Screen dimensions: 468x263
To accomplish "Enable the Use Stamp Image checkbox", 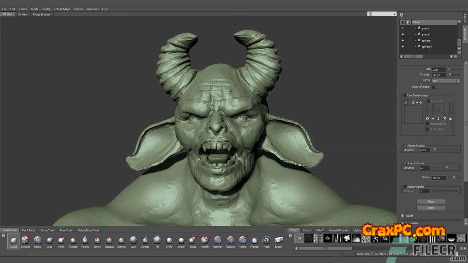I will 405,95.
